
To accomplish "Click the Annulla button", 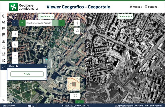I will 27,74.
